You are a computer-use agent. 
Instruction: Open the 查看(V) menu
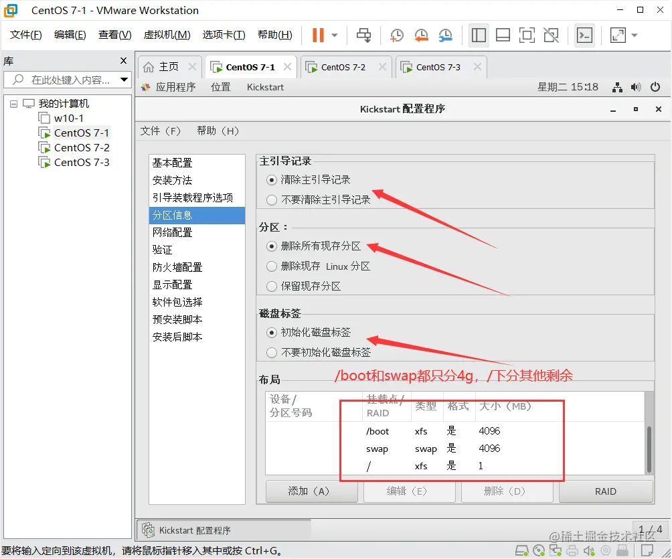point(115,35)
